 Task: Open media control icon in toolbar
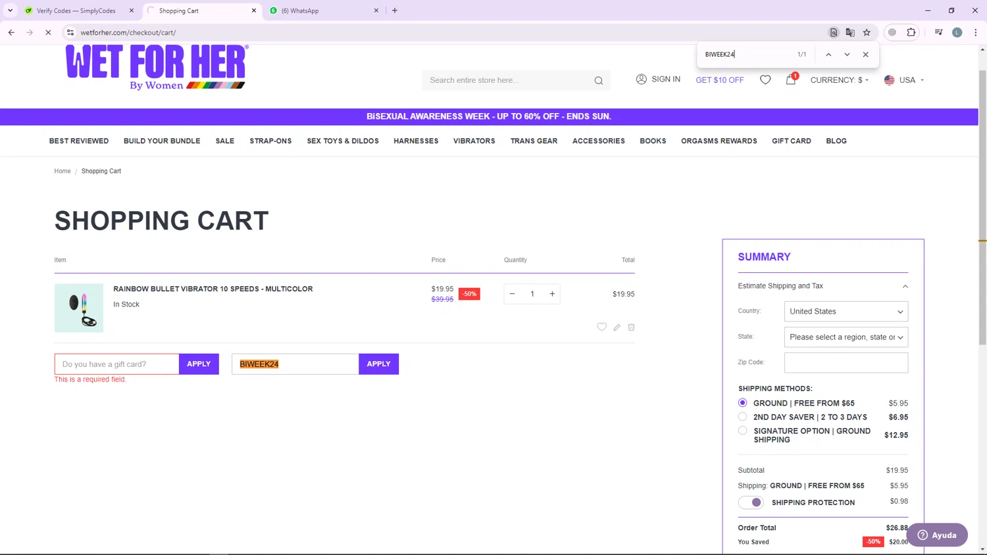pyautogui.click(x=938, y=32)
